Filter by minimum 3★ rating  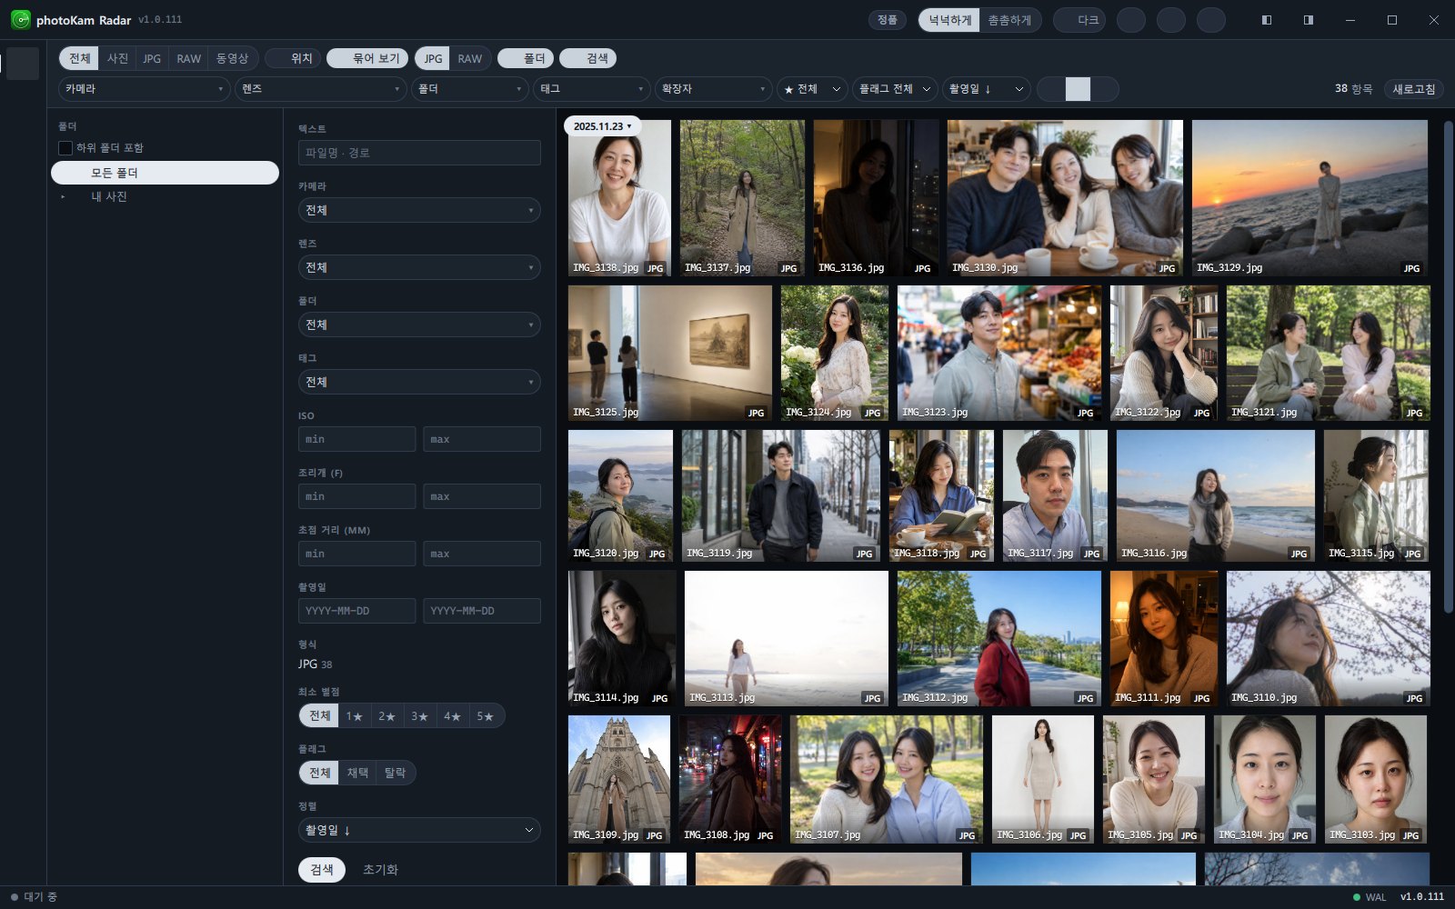(x=419, y=716)
